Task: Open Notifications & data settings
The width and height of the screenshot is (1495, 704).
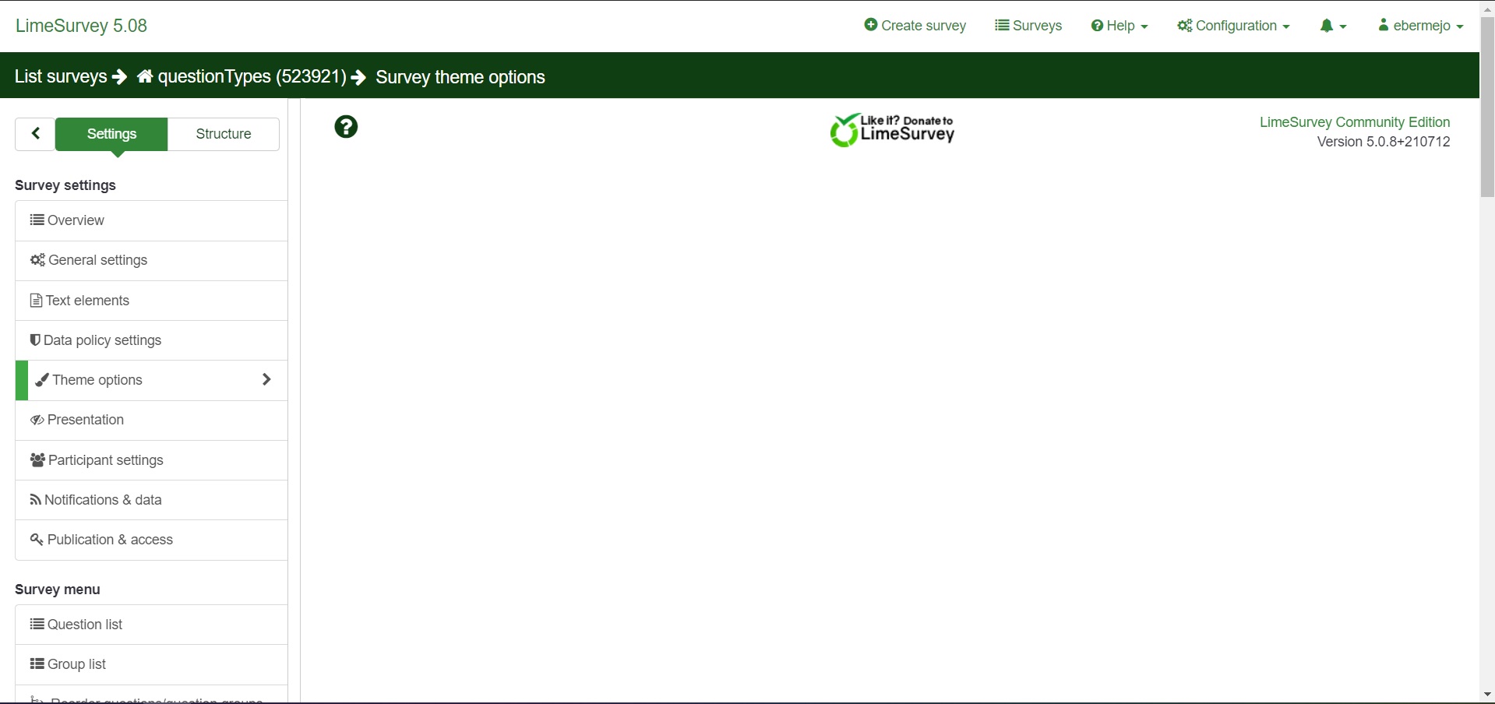Action: (103, 500)
